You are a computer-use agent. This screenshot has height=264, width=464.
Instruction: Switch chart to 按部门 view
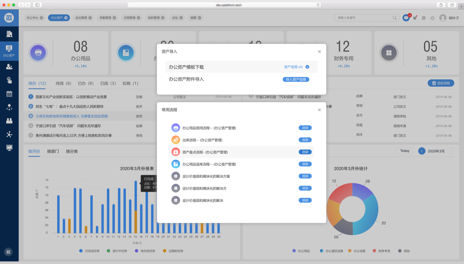53,151
